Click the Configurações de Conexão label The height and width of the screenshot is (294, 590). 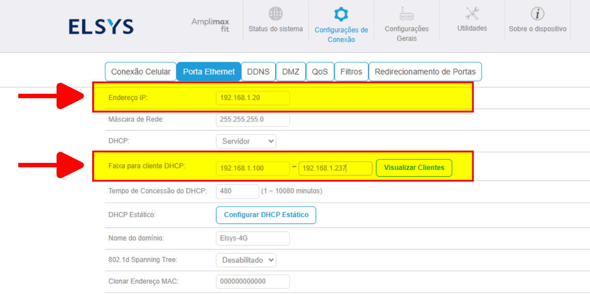(x=341, y=35)
